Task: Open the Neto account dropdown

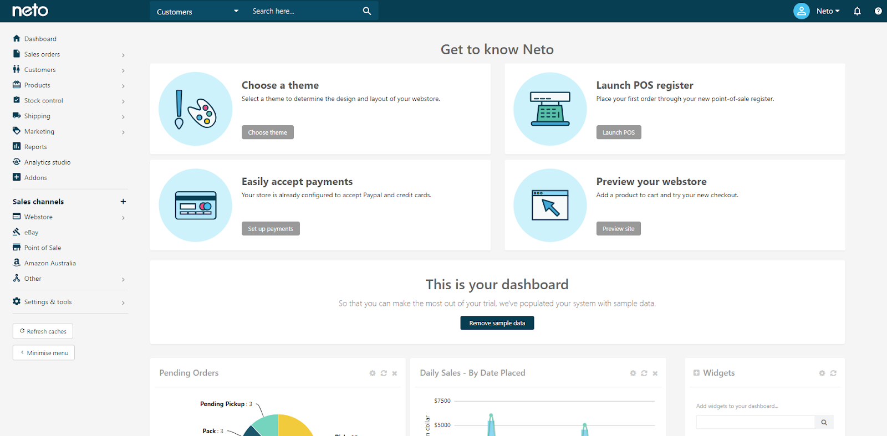Action: pyautogui.click(x=828, y=11)
